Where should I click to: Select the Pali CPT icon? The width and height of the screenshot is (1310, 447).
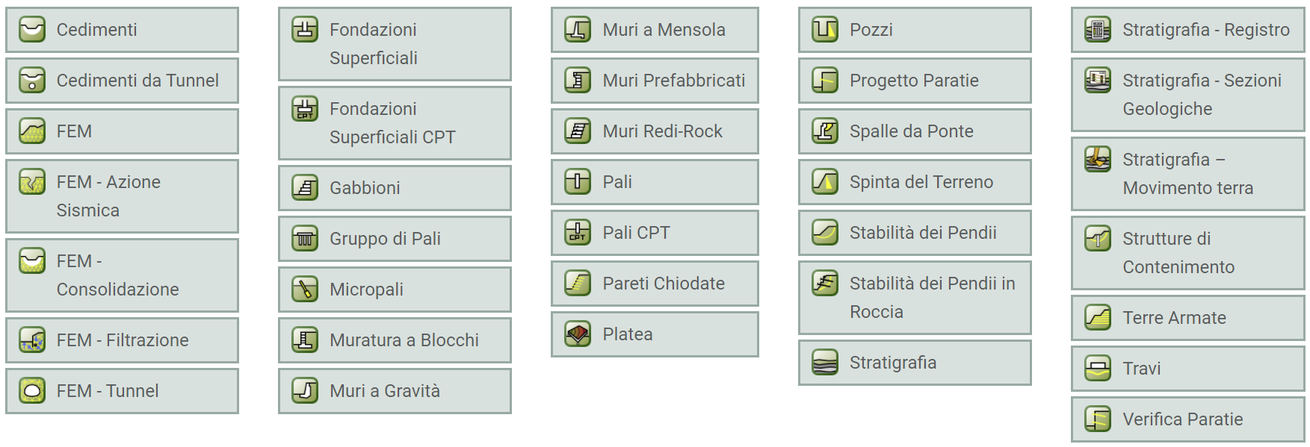[x=578, y=233]
